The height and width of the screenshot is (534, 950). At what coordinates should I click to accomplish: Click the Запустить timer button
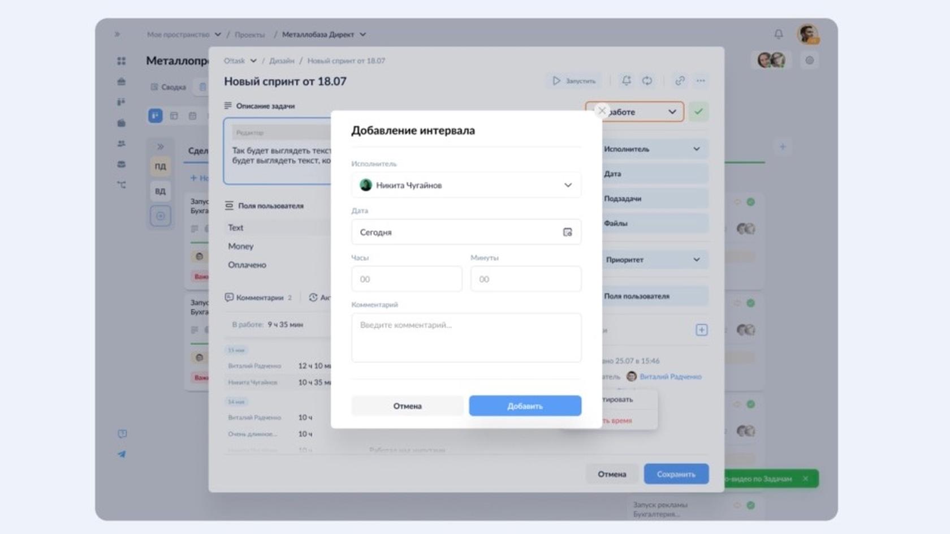coord(574,81)
